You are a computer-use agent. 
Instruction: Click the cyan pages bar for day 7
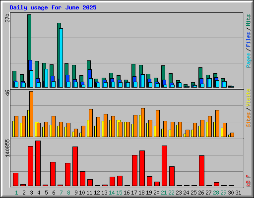pos(61,58)
